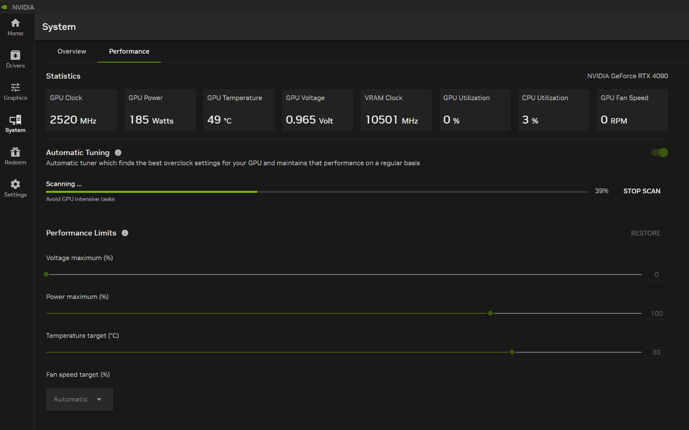Image resolution: width=689 pixels, height=430 pixels.
Task: Stop the scan in progress
Action: pos(642,191)
